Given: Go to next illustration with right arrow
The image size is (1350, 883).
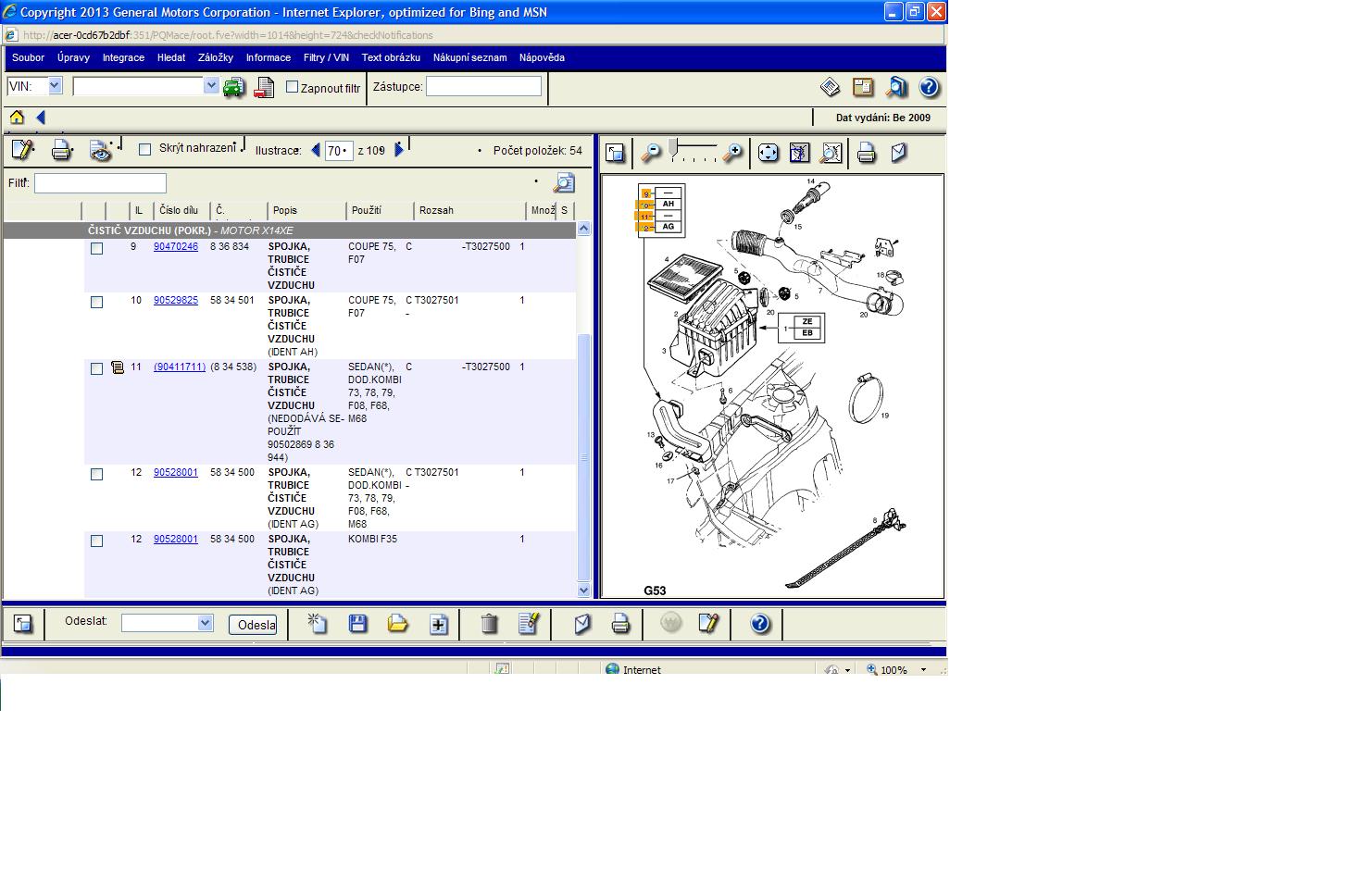Looking at the screenshot, I should tap(399, 150).
